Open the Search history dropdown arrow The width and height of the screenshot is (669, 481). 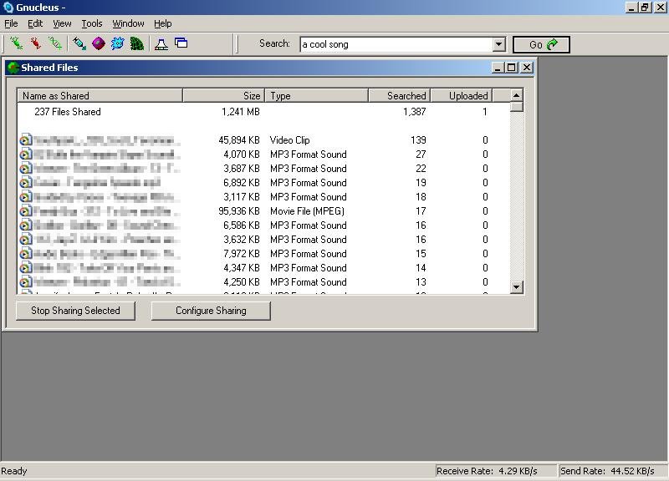click(x=498, y=44)
